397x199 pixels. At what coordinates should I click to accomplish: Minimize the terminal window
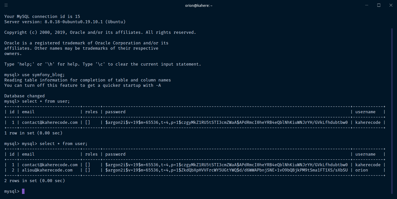coord(367,5)
